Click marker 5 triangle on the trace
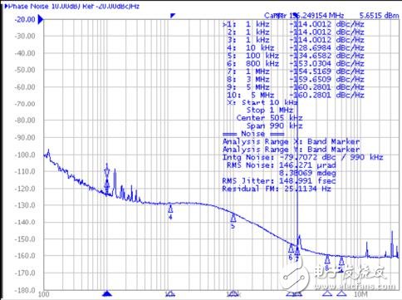Screen dimensions: 402x300 pos(233,218)
